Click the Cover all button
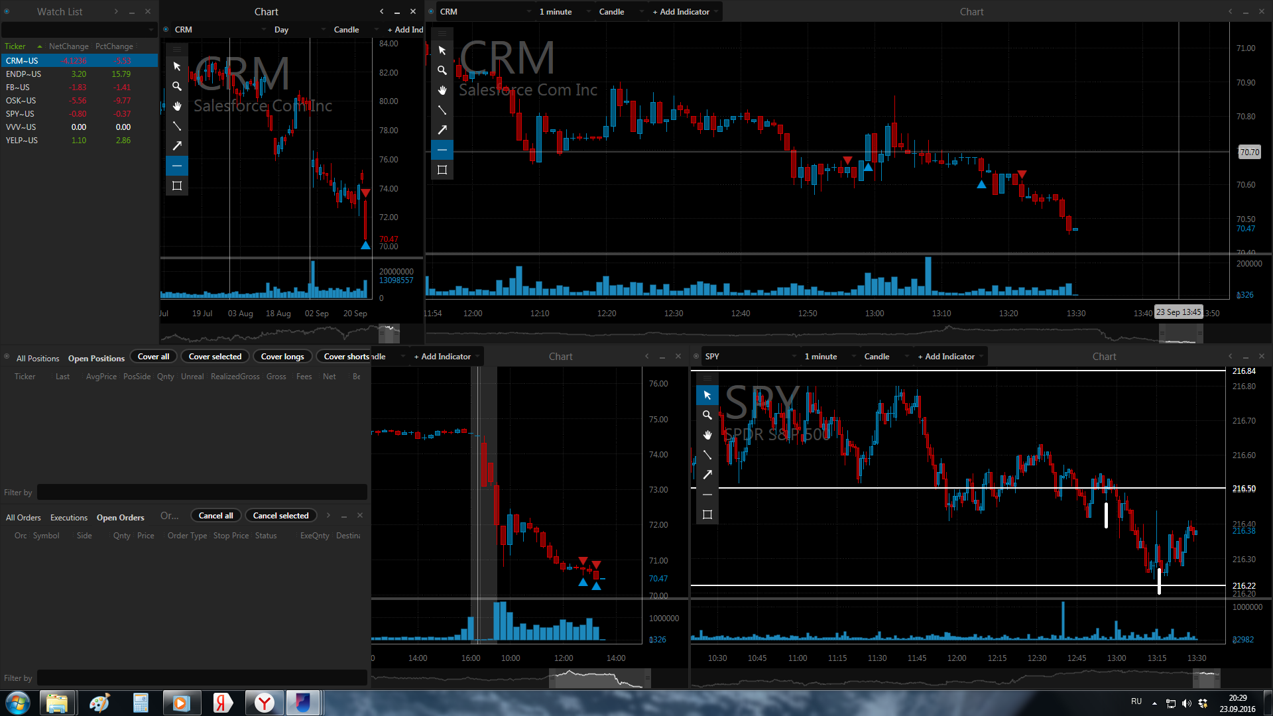Viewport: 1273px width, 716px height. pyautogui.click(x=154, y=357)
